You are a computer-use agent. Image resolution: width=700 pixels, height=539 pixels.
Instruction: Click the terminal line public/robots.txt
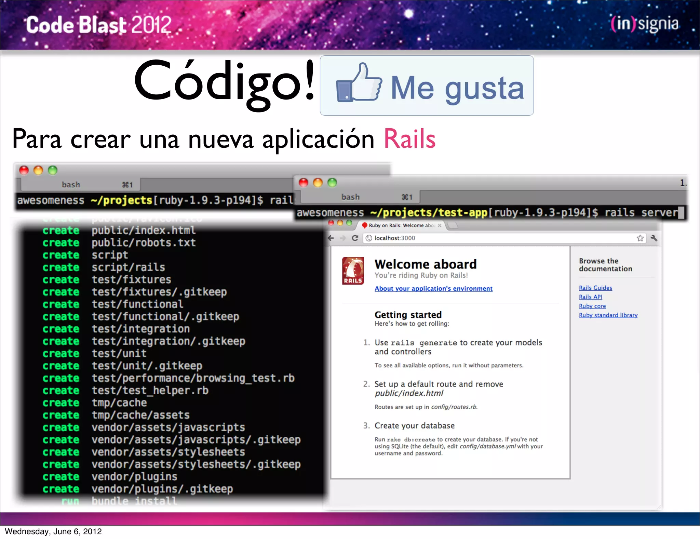[144, 242]
